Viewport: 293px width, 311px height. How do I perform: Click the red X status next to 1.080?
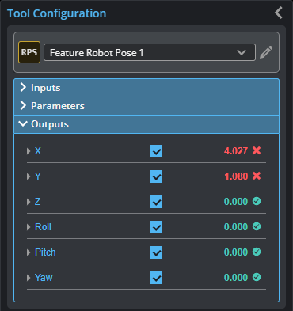(257, 176)
